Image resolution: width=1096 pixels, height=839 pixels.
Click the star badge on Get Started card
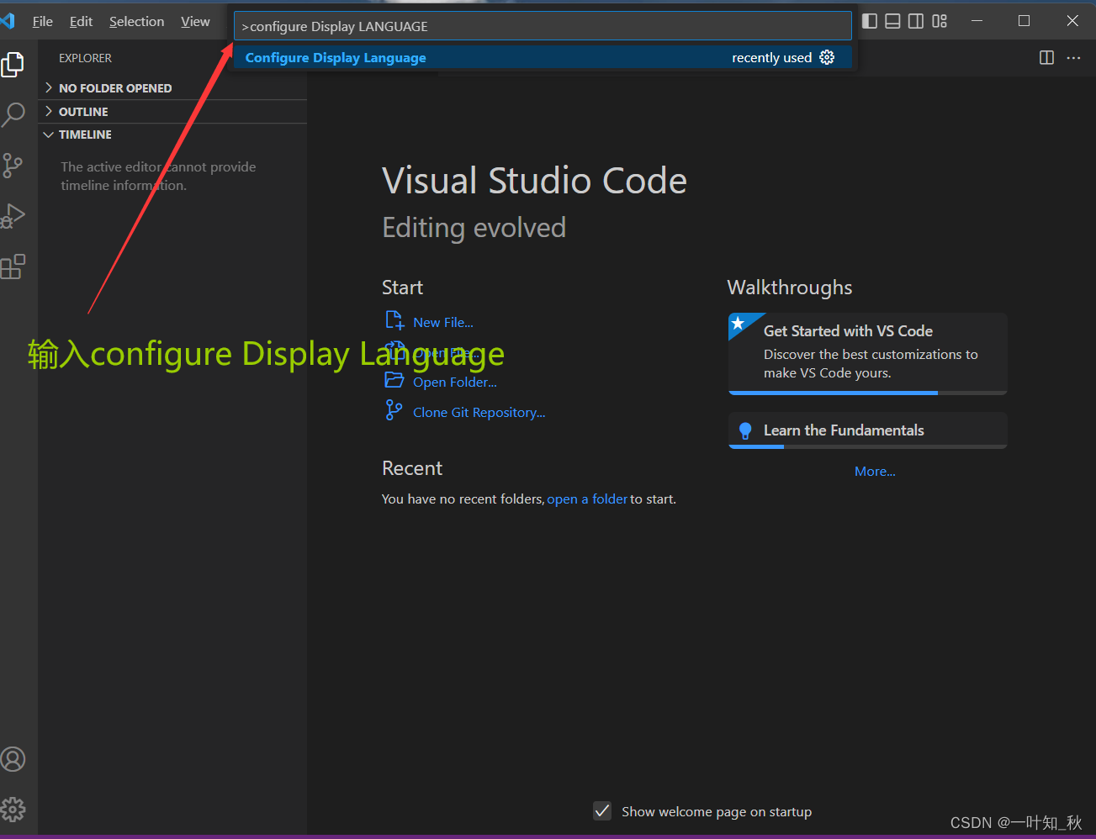click(x=738, y=323)
